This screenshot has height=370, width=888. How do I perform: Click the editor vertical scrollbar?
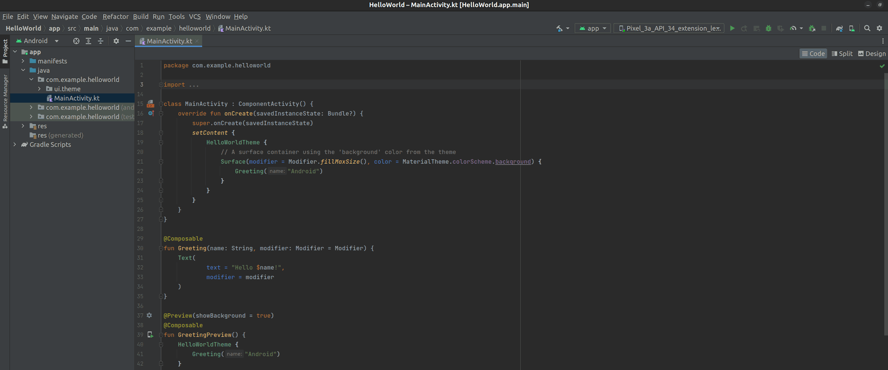(885, 203)
